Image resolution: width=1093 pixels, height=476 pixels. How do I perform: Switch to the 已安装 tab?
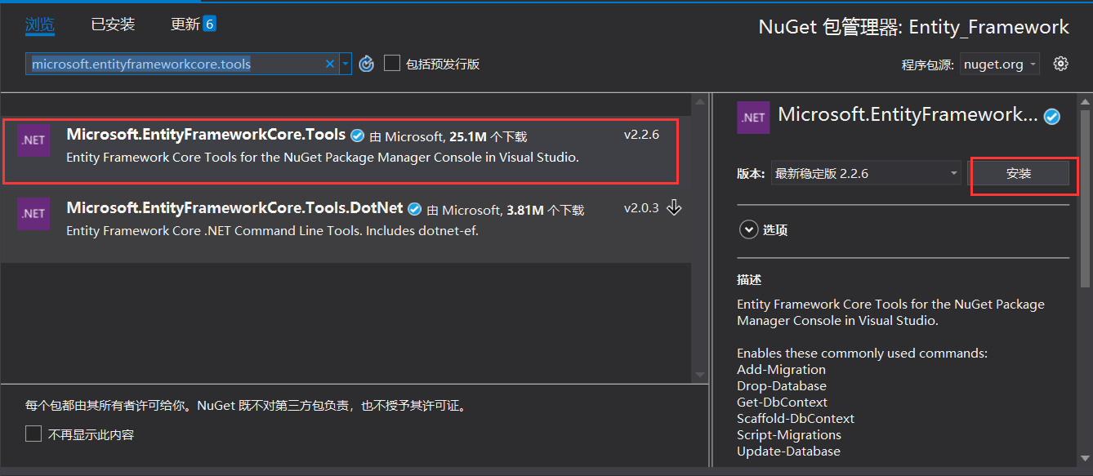tap(113, 24)
